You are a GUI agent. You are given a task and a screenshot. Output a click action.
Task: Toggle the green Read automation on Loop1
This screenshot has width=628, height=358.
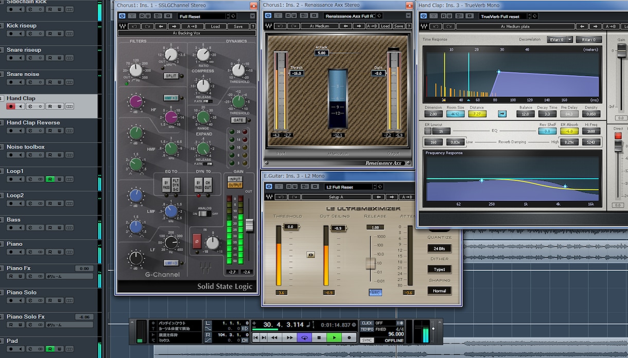50,179
